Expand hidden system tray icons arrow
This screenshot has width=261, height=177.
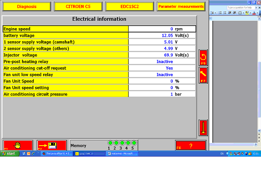click(x=228, y=154)
